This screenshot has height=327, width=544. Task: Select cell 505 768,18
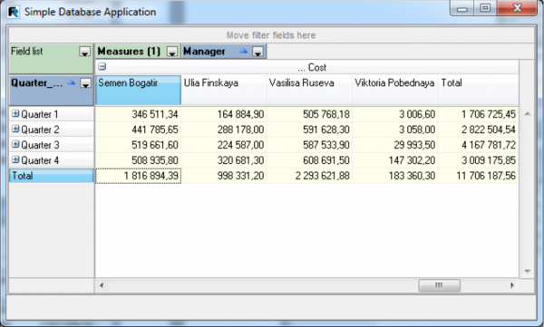(x=309, y=114)
